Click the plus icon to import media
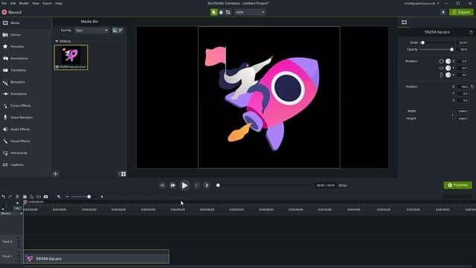This screenshot has height=268, width=476. [56, 173]
